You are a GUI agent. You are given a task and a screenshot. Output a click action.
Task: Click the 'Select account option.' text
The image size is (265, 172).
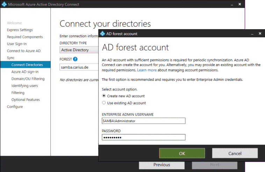point(120,89)
